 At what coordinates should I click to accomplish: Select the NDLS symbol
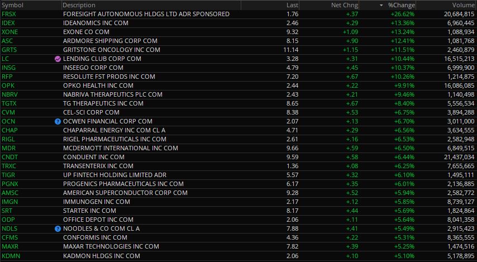click(x=9, y=228)
